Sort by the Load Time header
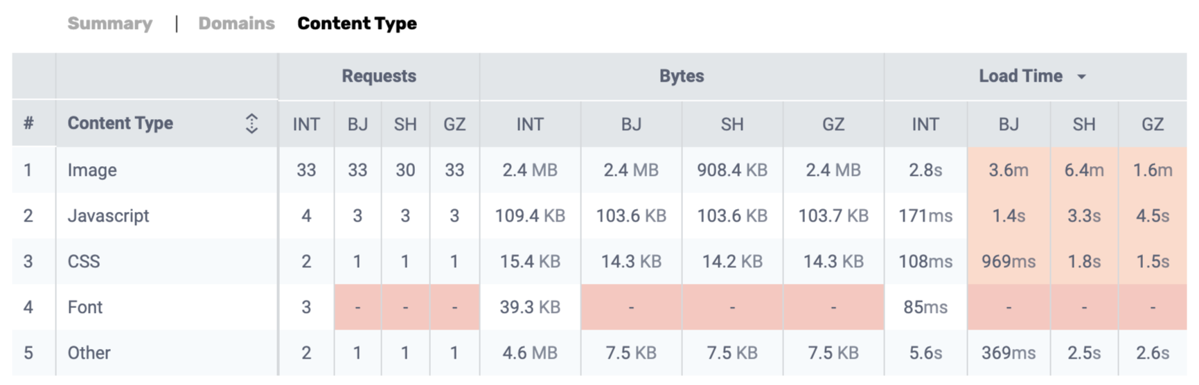This screenshot has width=1199, height=385. [x=1020, y=76]
